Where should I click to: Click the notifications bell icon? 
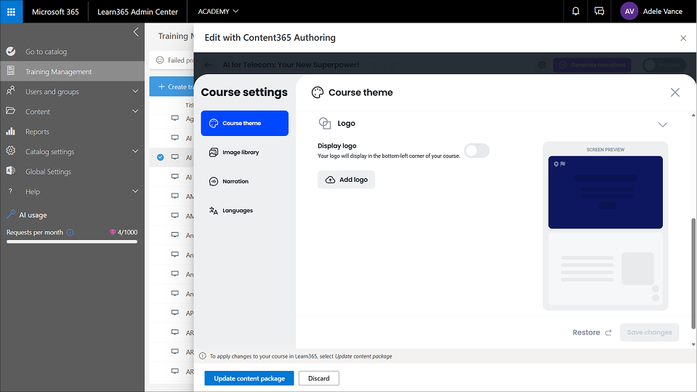pyautogui.click(x=576, y=12)
